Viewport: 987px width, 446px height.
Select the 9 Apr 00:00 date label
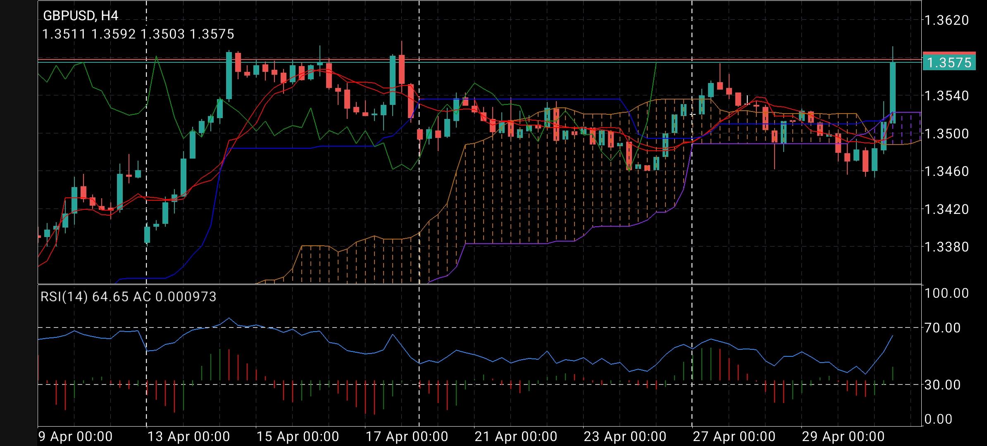pos(74,435)
